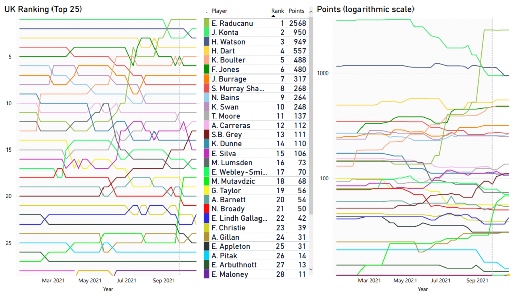The width and height of the screenshot is (517, 296).
Task: Click the Jul 2021 label on ranking chart
Action: tap(126, 280)
